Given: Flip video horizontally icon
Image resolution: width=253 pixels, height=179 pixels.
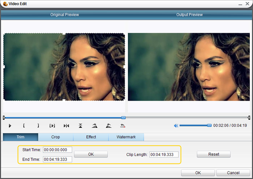Looking at the screenshot, I should (x=66, y=126).
